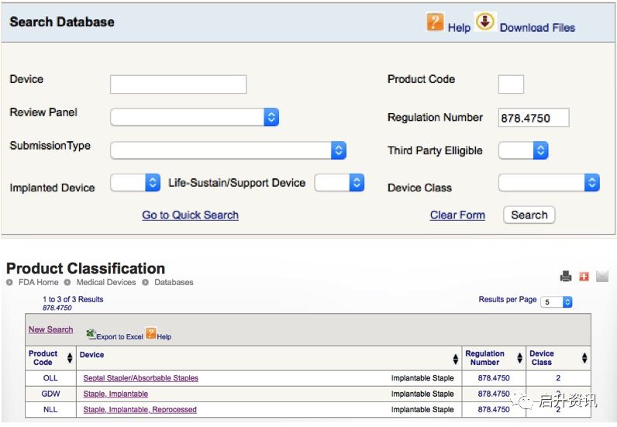617x427 pixels.
Task: Click the Clear Form link
Action: click(457, 215)
